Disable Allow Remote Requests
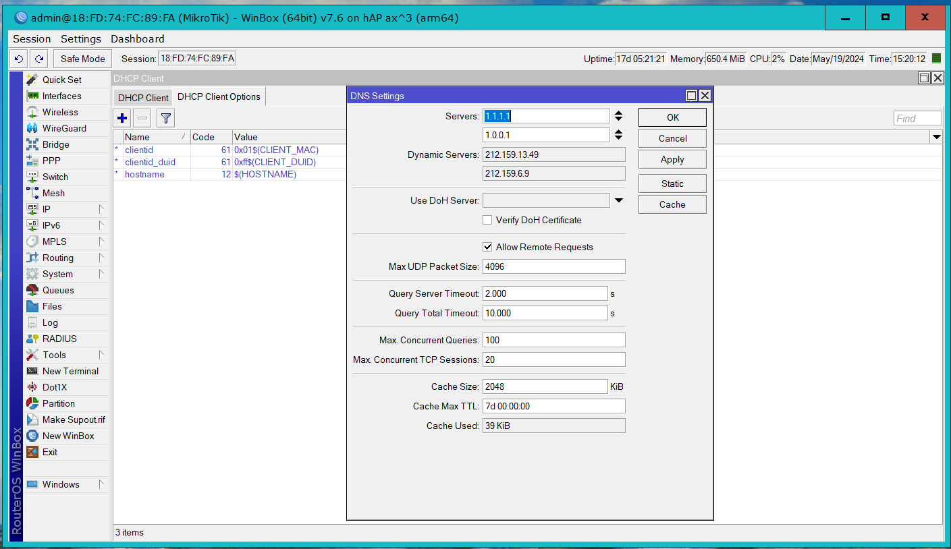Screen dimensions: 951x549 pyautogui.click(x=487, y=246)
